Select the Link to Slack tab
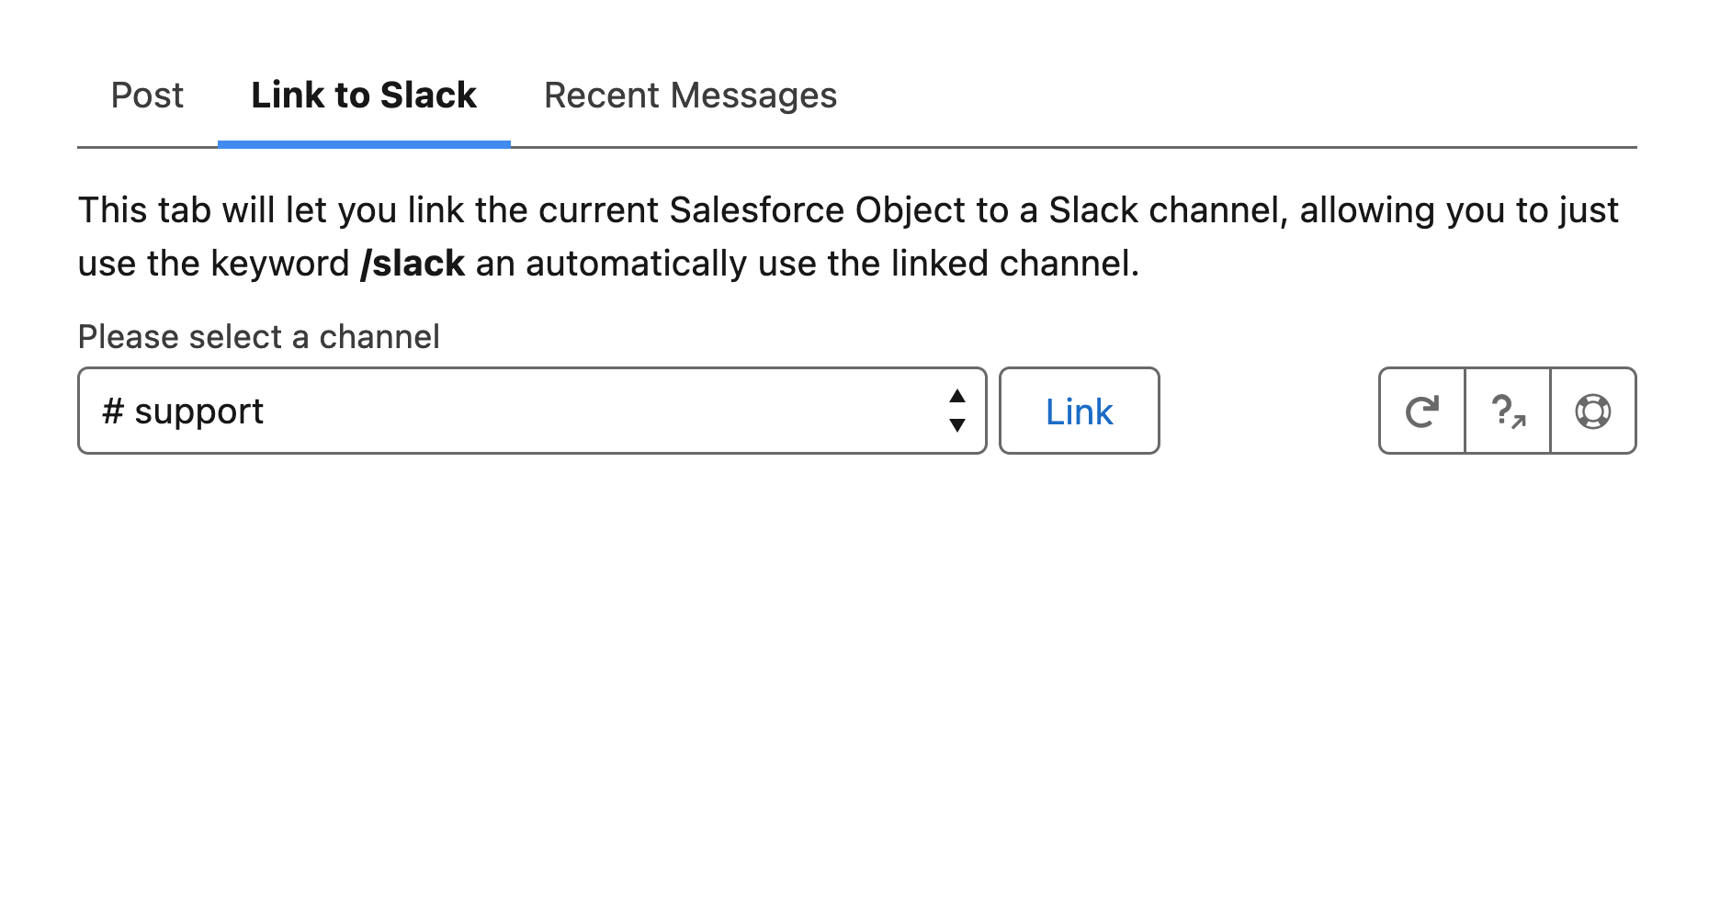Screen dimensions: 1720x913 point(364,96)
